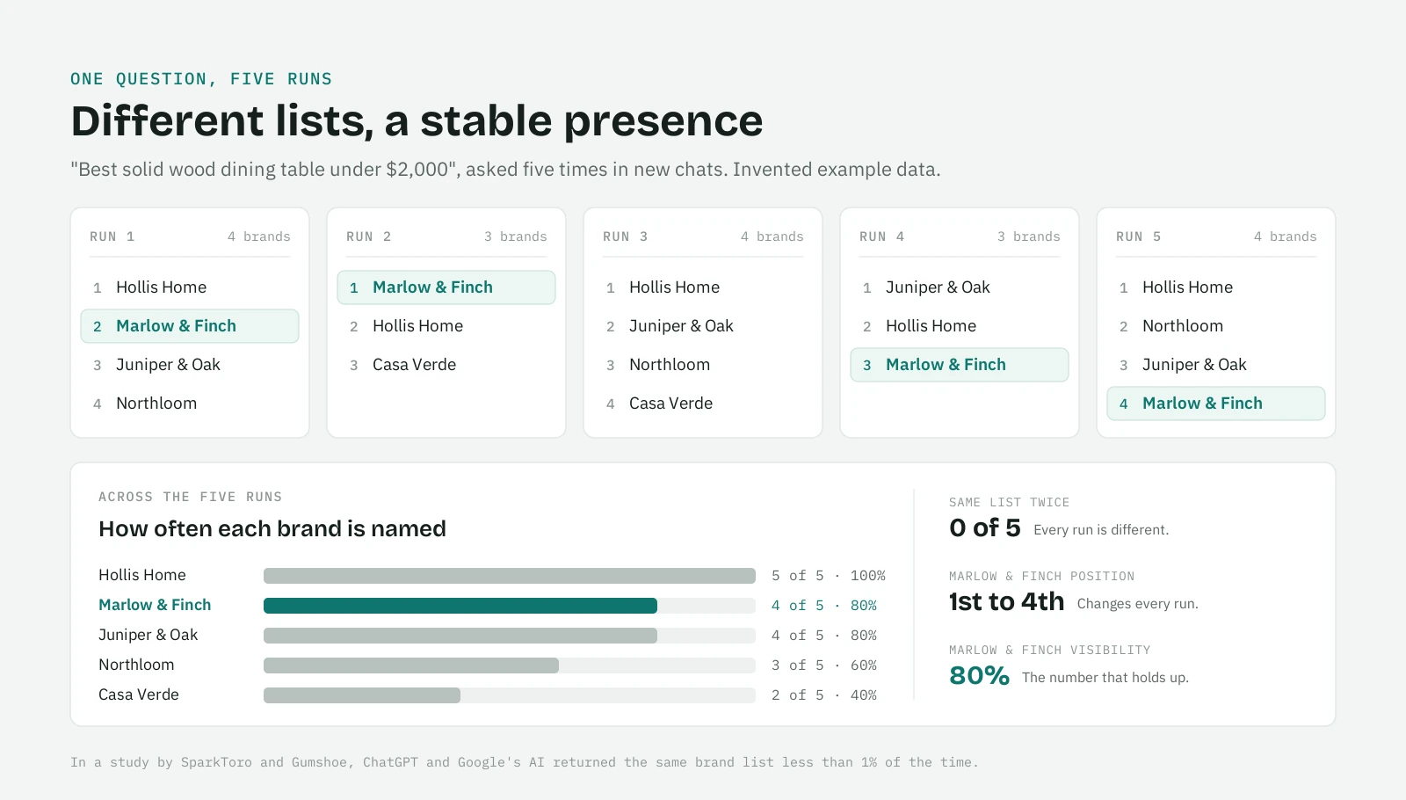Click the Hollis Home full-length bar
The height and width of the screenshot is (800, 1406).
510,576
